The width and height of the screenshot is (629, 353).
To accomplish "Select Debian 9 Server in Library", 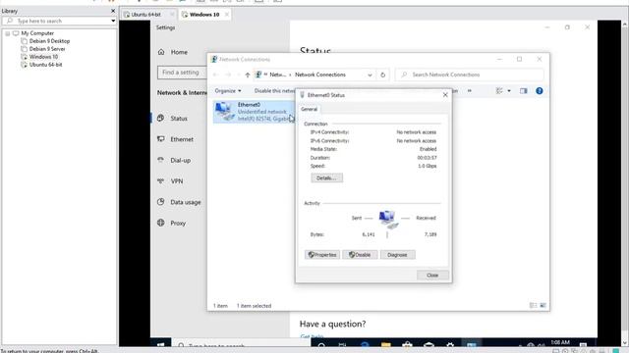I will (47, 49).
